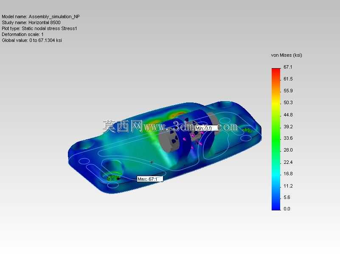Viewport: 340px width, 254px height.
Task: Click the 61.5 legend value
Action: point(288,79)
